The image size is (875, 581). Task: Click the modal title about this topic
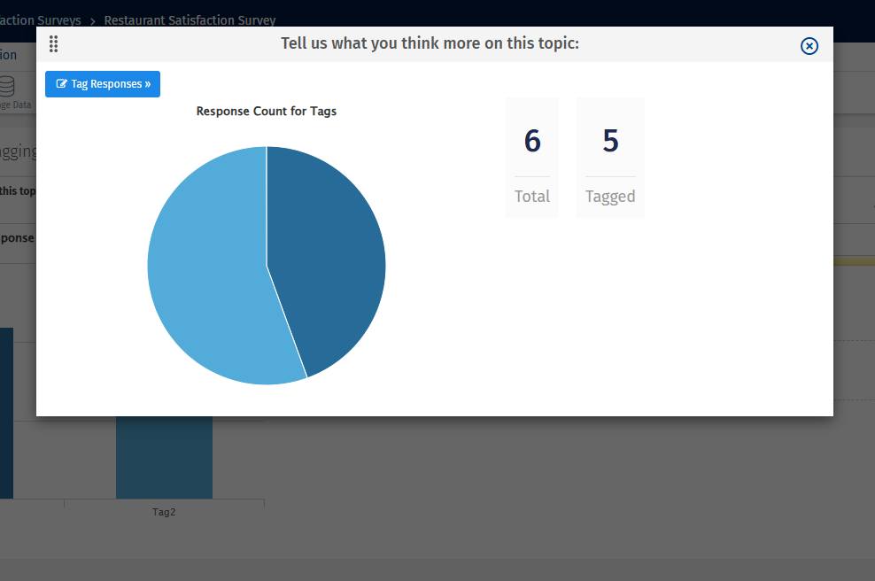(x=430, y=43)
